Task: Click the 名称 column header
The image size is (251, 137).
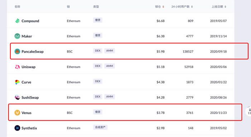Action: tap(17, 6)
